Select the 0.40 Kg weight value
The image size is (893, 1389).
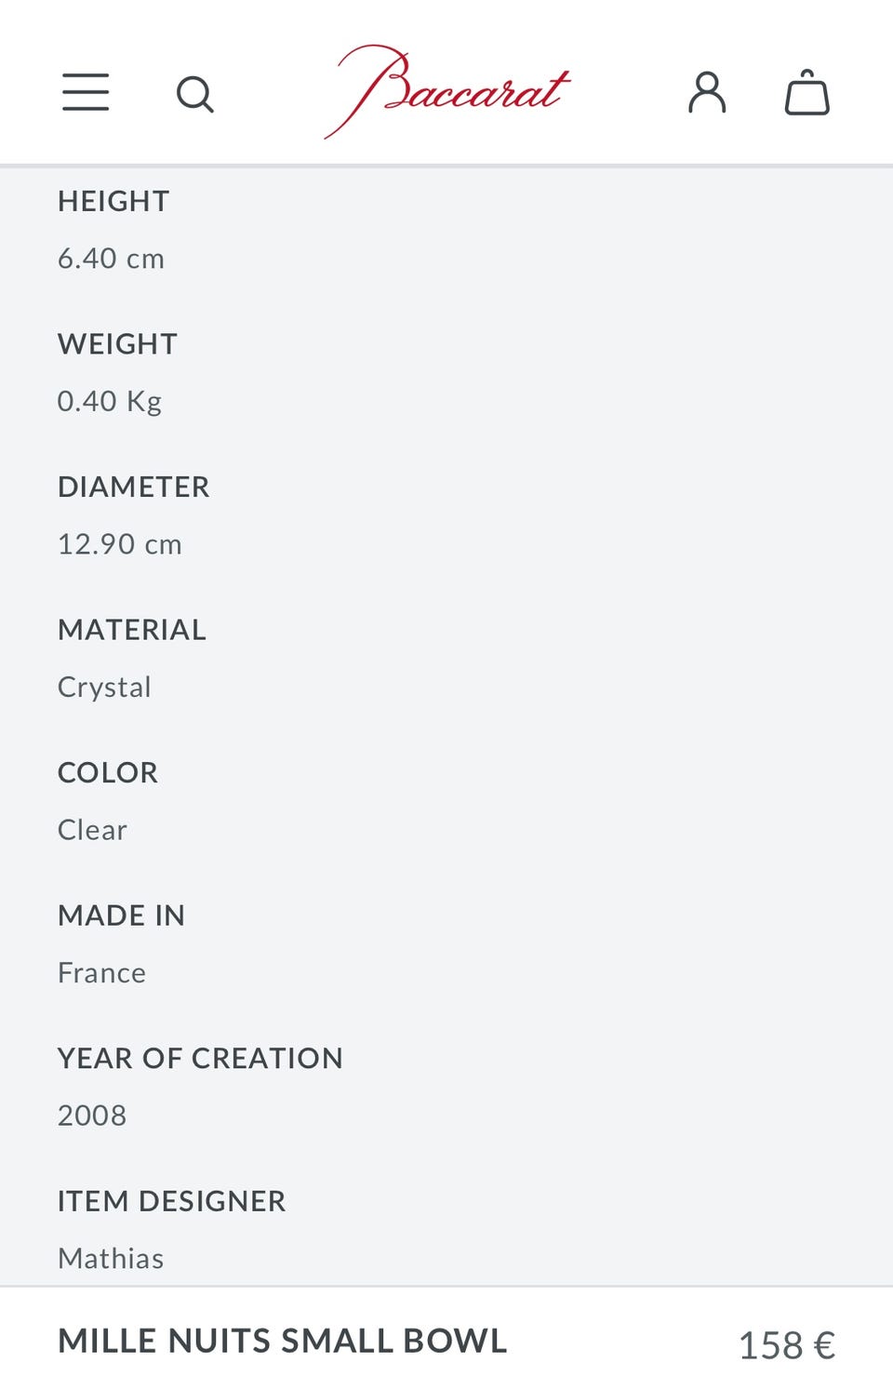point(110,401)
